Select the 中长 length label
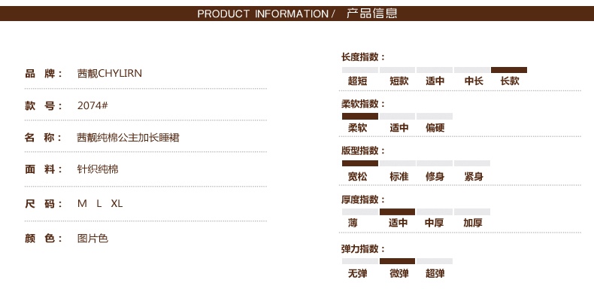594x289 pixels. click(474, 81)
